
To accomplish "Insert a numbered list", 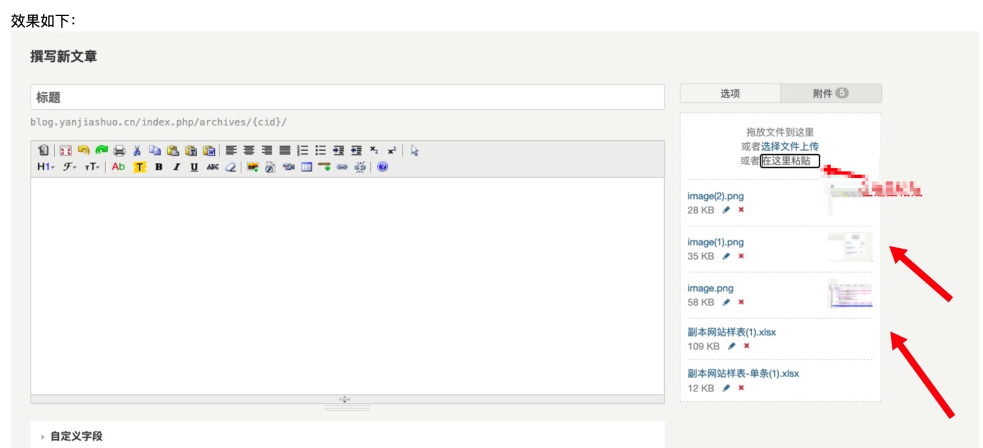I will (303, 151).
